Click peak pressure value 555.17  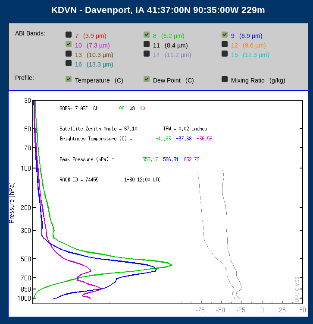[150, 159]
